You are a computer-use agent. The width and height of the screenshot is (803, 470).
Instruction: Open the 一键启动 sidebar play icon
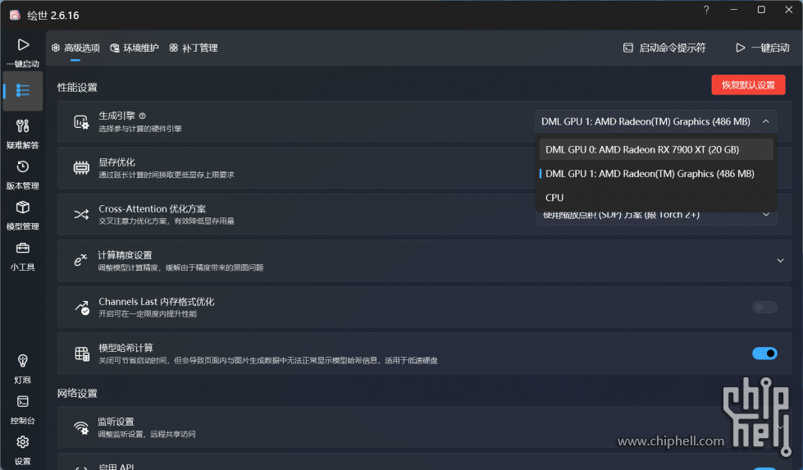tap(22, 45)
